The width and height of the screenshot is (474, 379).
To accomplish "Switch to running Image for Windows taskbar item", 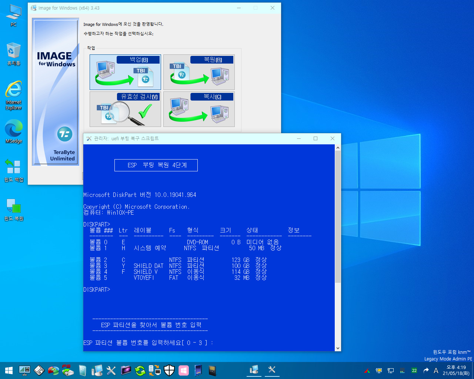I will (254, 370).
